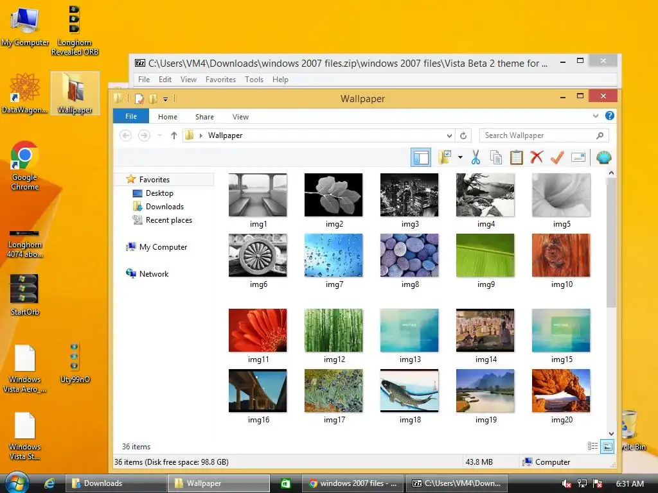This screenshot has height=493, width=658.
Task: Switch to Downloads taskbar button
Action: tap(116, 483)
